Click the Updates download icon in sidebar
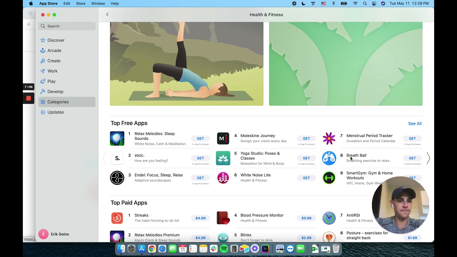The width and height of the screenshot is (457, 257). [43, 112]
